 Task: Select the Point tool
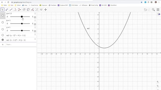7,9
